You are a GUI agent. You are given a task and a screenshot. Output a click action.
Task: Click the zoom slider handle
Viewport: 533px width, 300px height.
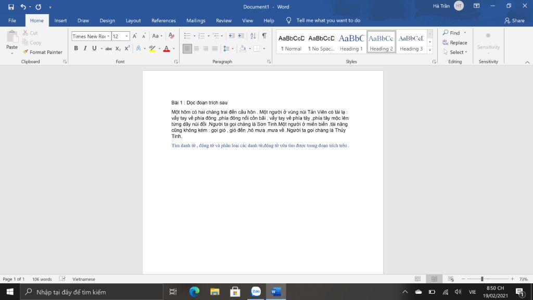click(x=482, y=279)
